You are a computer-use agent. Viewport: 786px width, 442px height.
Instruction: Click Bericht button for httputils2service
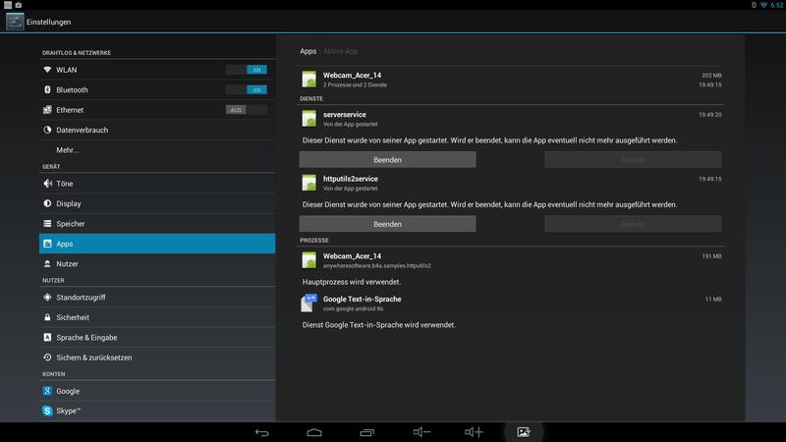pyautogui.click(x=633, y=224)
